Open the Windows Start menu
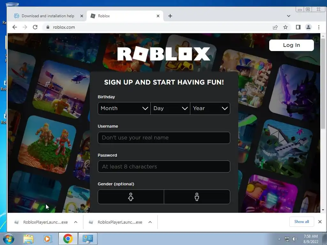This screenshot has height=245, width=327. coord(9,239)
